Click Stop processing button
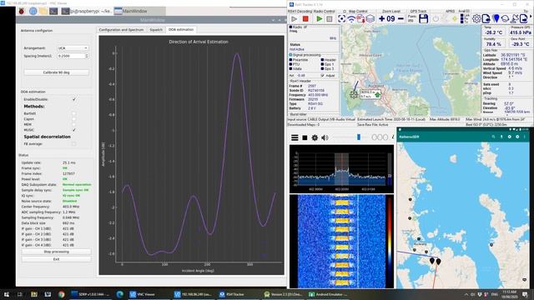This screenshot has width=534, height=300. 56,252
